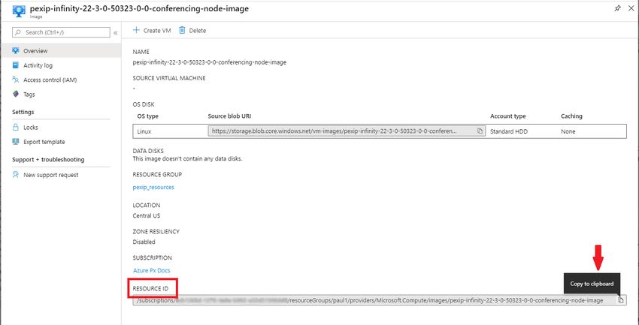Click the Tags icon in sidebar
The height and width of the screenshot is (325, 639).
16,94
